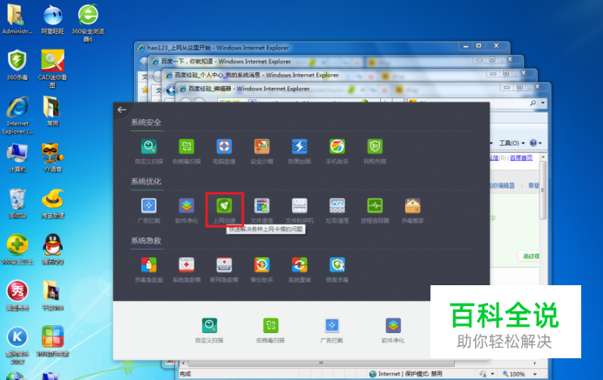Launch the 备份助手 tool

click(262, 270)
